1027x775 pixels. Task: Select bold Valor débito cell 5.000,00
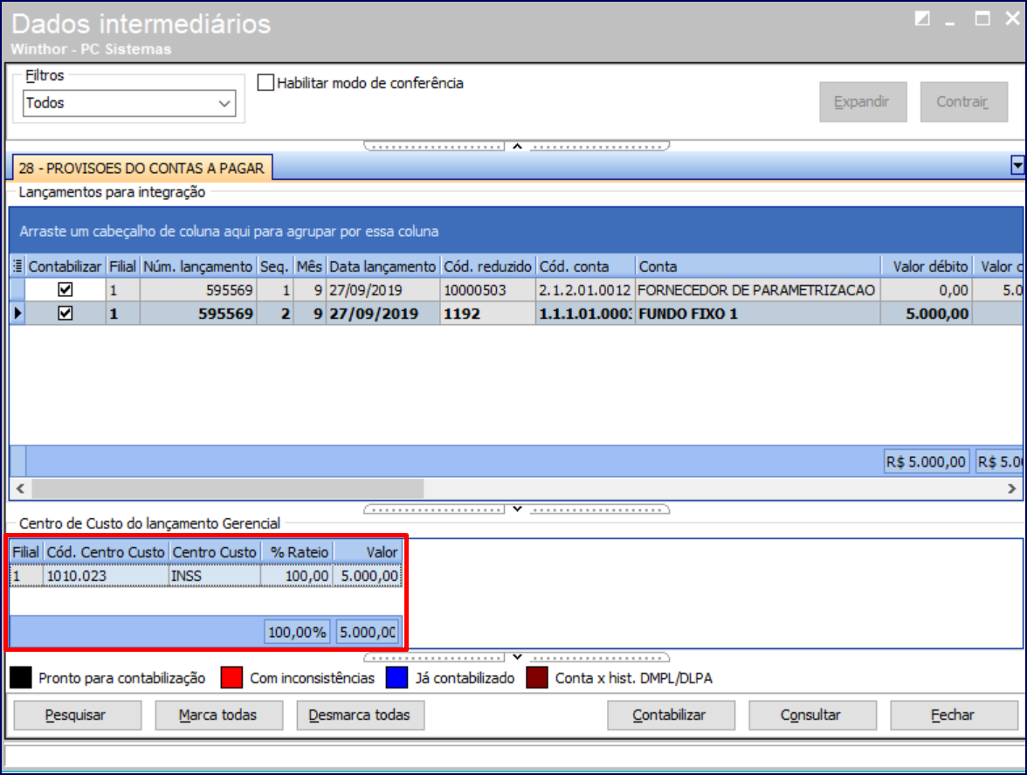(926, 313)
